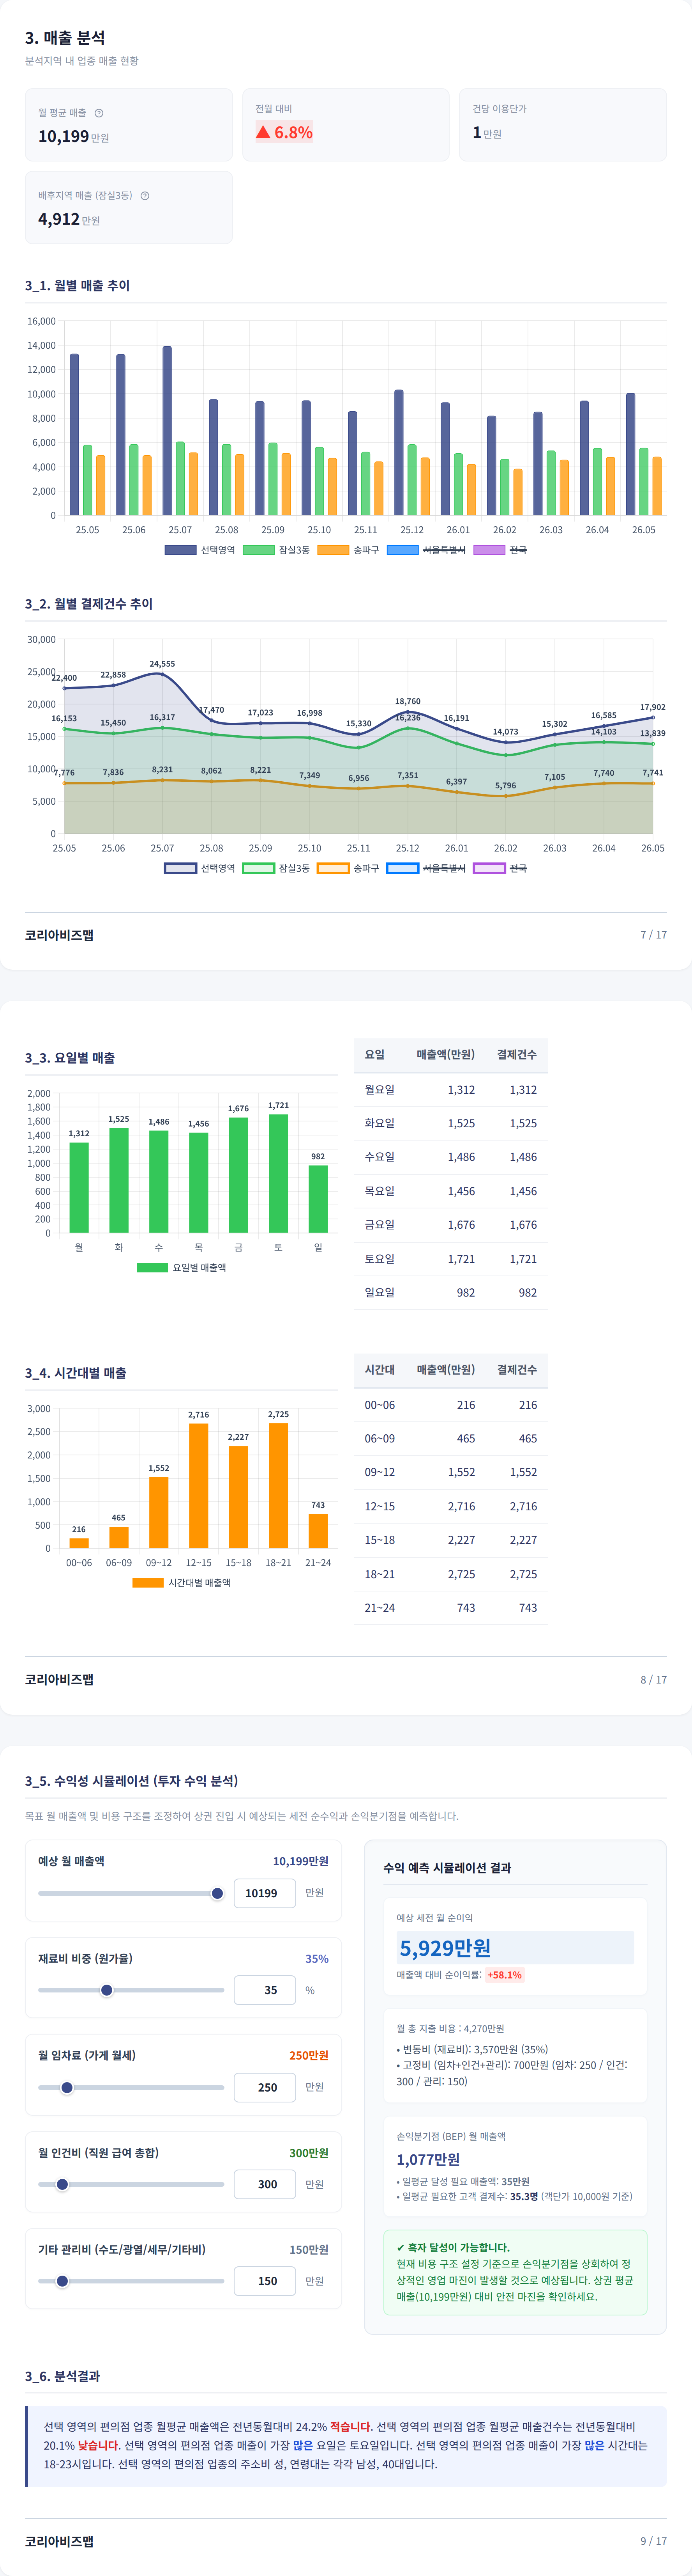Show 전국 series in monthly sales chart
The image size is (692, 2576).
(500, 550)
